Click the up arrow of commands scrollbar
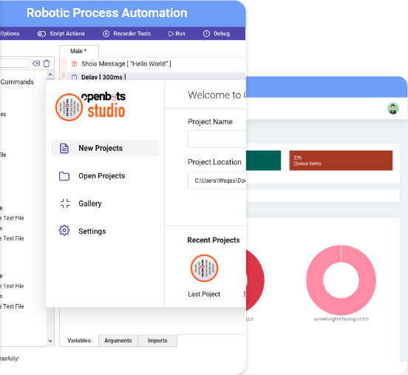 point(50,75)
